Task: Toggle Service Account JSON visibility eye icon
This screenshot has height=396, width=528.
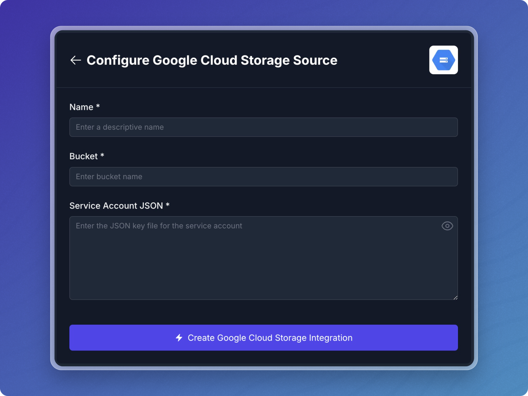Action: (x=447, y=226)
